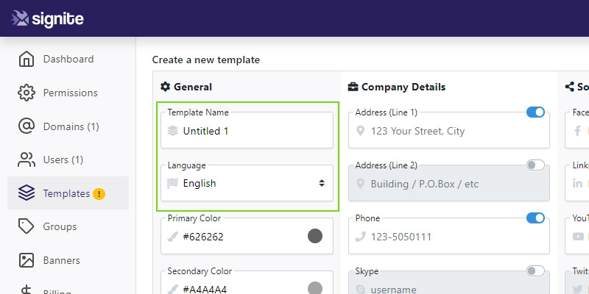The width and height of the screenshot is (589, 294).
Task: Disable the Address (Line 1) toggle
Action: pos(535,112)
